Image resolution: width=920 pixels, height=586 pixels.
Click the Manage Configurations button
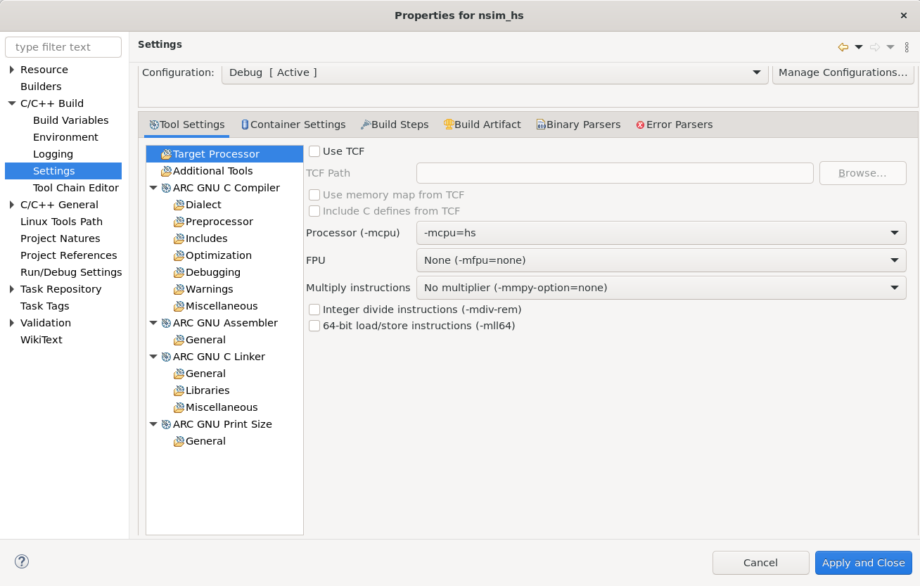click(843, 72)
